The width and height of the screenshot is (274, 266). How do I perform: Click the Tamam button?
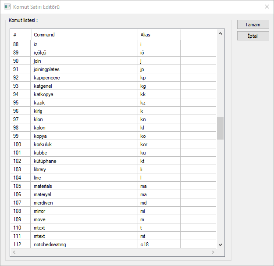click(x=253, y=25)
